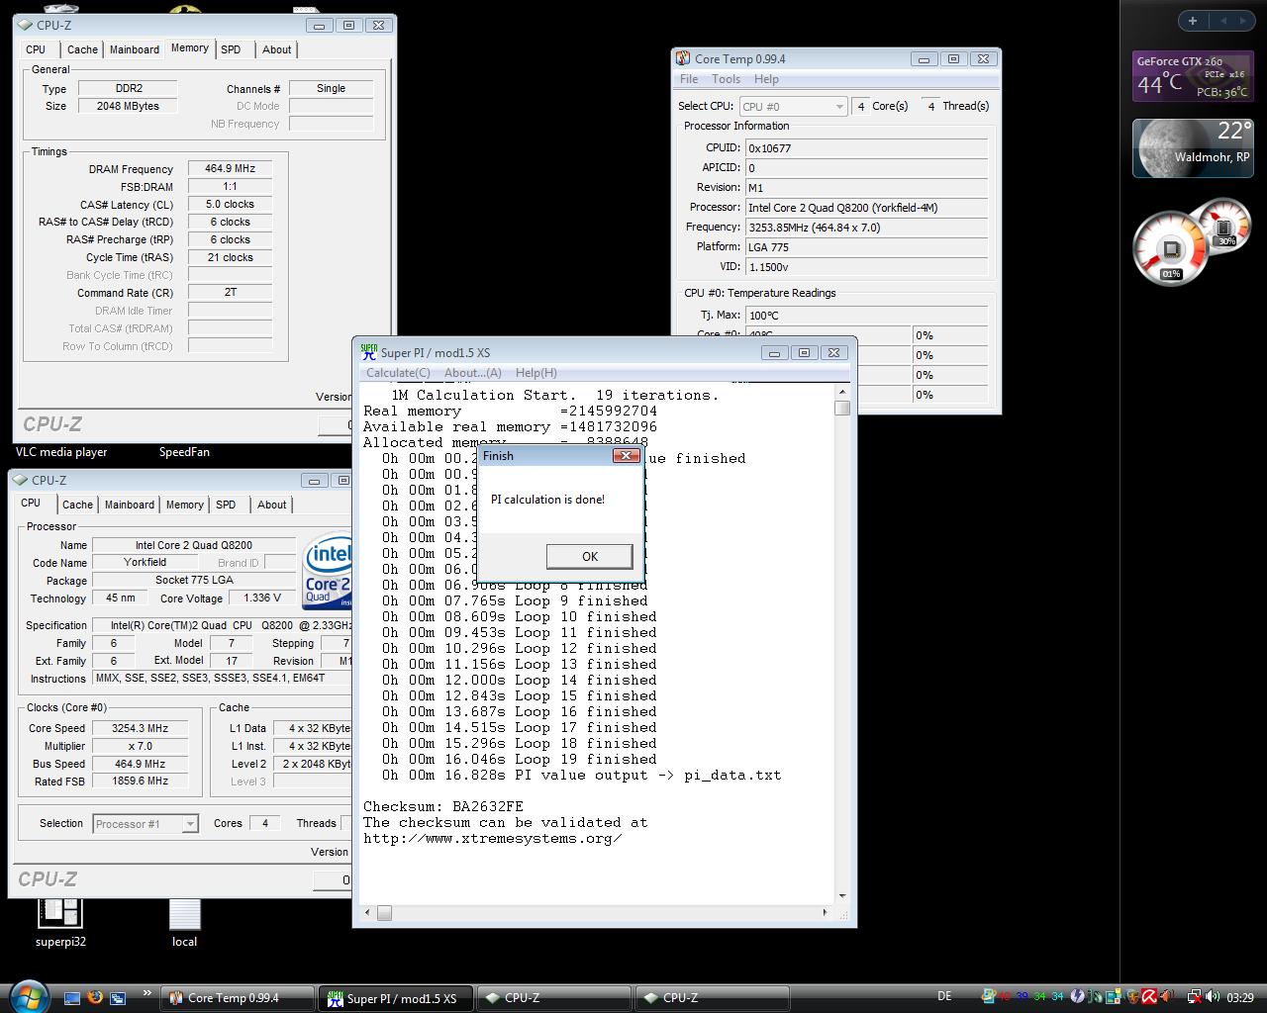The height and width of the screenshot is (1013, 1267).
Task: Click the add gadget plus button in sidebar
Action: tap(1193, 20)
